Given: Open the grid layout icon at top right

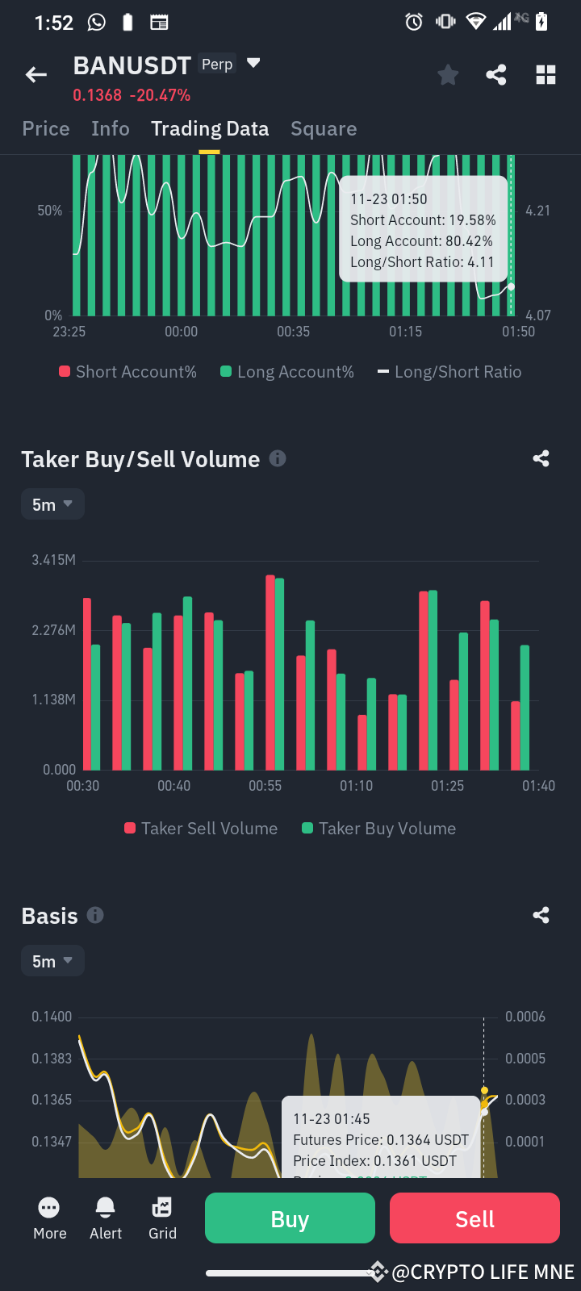Looking at the screenshot, I should point(545,74).
